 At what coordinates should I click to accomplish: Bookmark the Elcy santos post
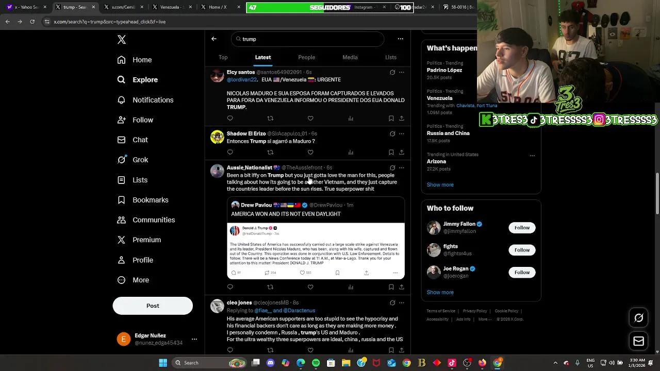coord(391,119)
